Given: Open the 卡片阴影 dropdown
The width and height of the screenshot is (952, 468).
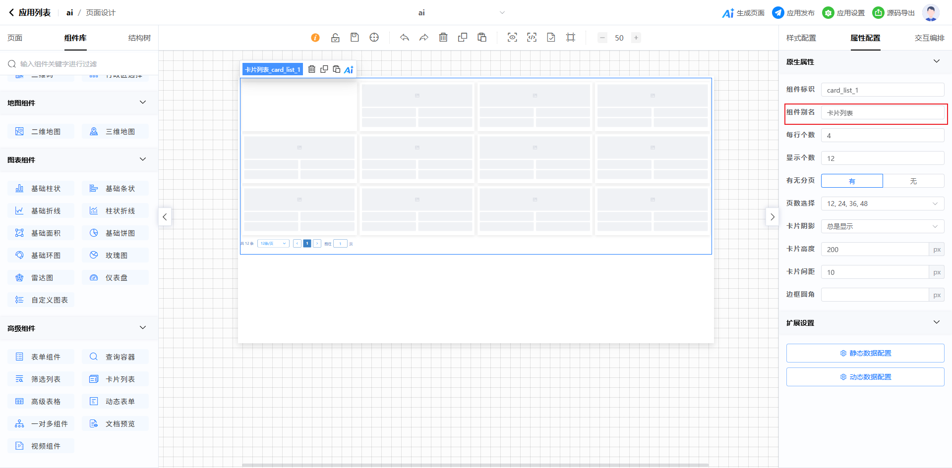Looking at the screenshot, I should tap(883, 226).
